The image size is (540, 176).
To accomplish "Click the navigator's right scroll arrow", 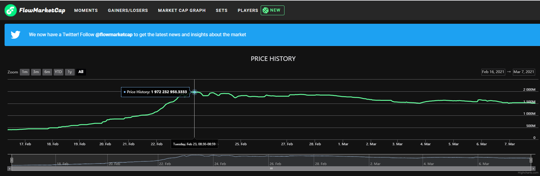I will (533, 168).
